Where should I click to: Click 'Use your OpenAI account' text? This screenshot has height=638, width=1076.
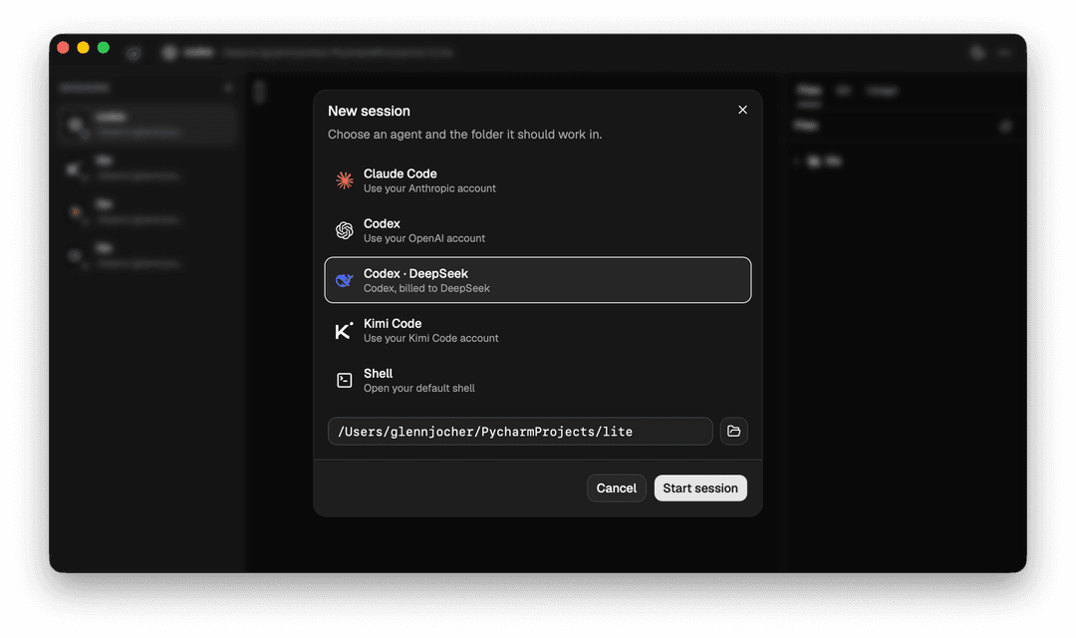pyautogui.click(x=424, y=238)
